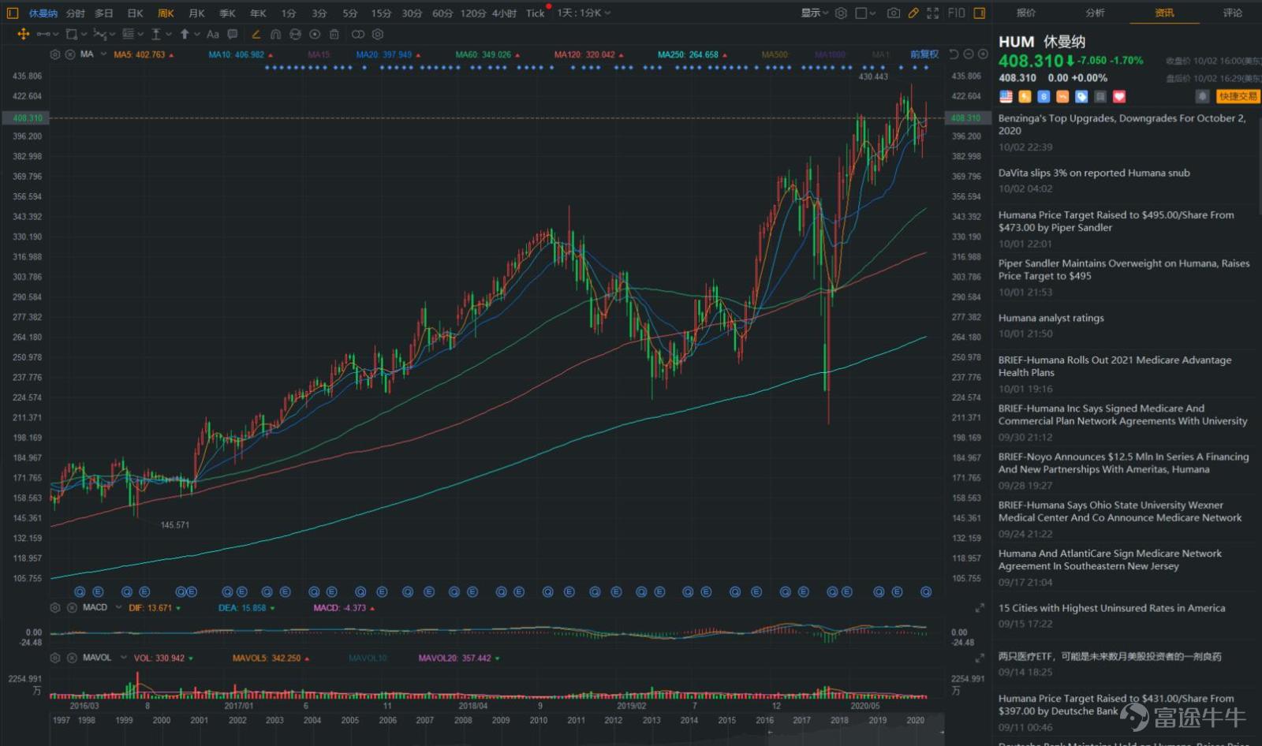Open the DaVita slips 3% news article
This screenshot has width=1262, height=746.
pyautogui.click(x=1094, y=173)
